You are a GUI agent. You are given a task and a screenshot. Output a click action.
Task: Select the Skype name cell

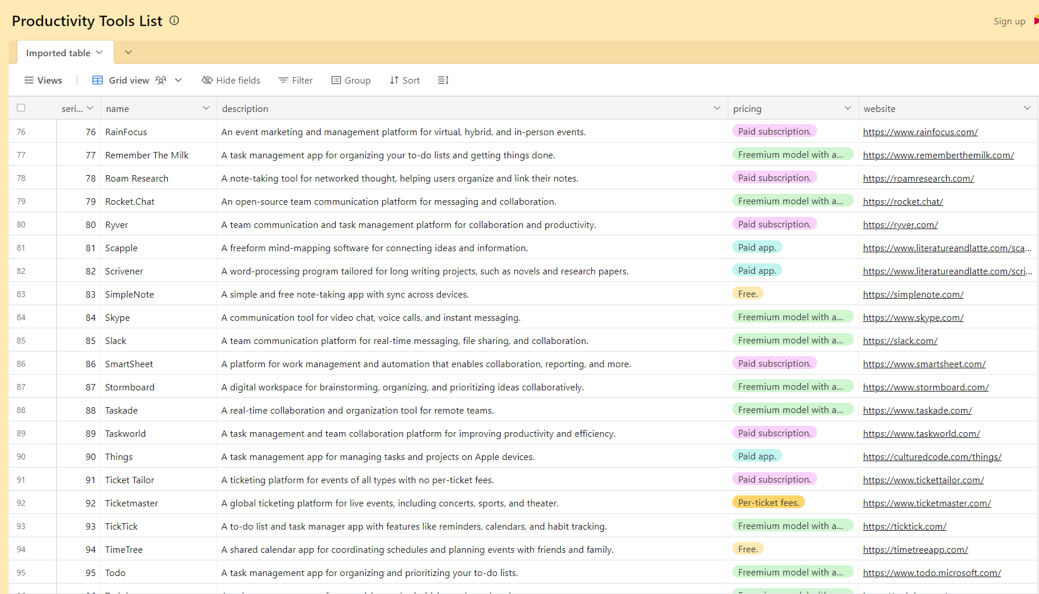click(x=159, y=317)
